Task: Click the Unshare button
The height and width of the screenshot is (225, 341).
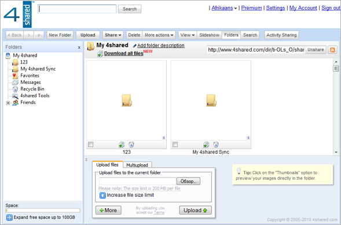Action: (316, 50)
